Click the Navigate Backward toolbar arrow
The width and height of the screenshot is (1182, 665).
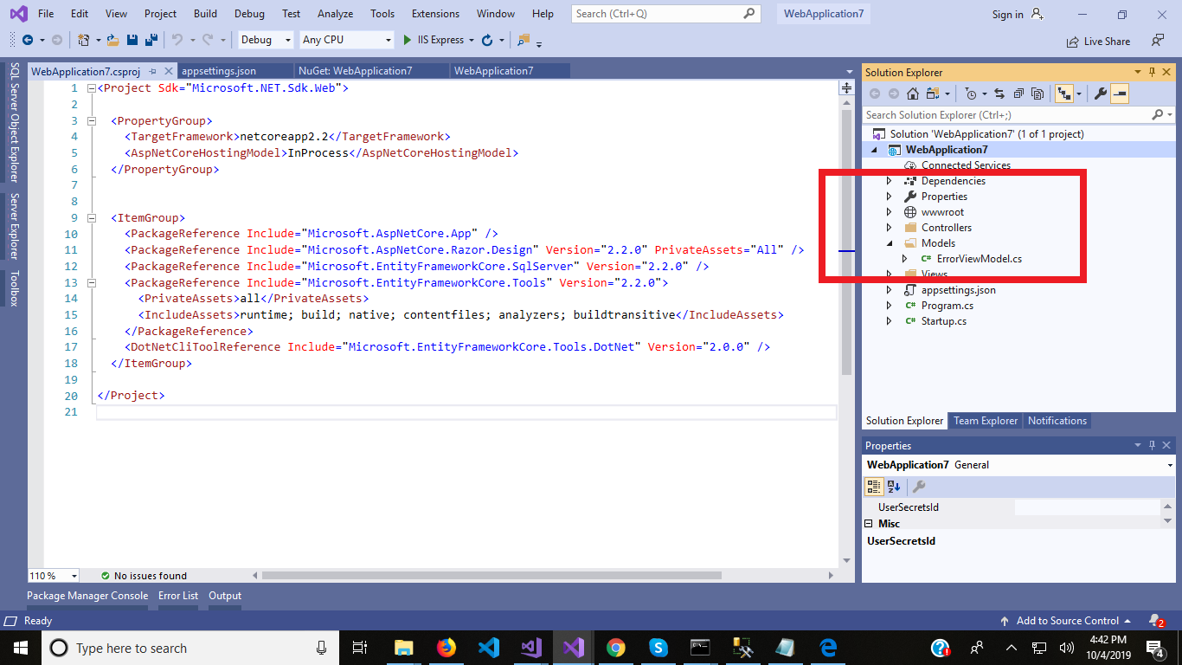pyautogui.click(x=28, y=40)
